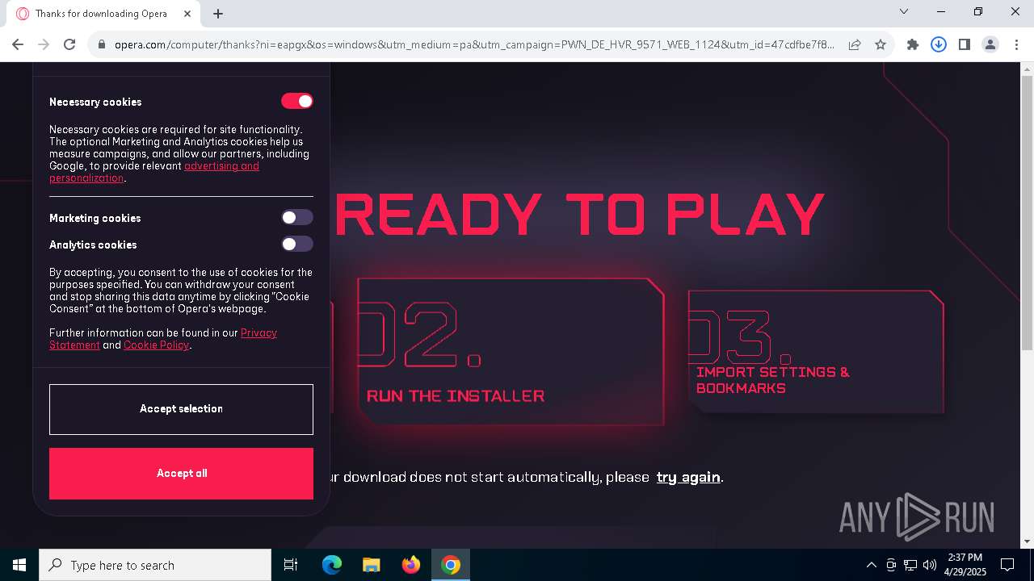Launch Microsoft Edge from the taskbar
This screenshot has height=581, width=1034.
(x=332, y=565)
